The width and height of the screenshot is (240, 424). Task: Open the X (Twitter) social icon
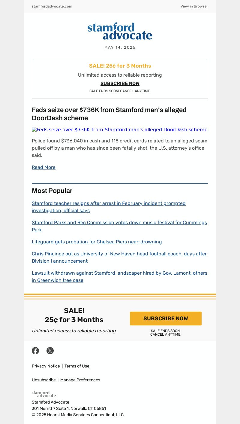point(50,351)
